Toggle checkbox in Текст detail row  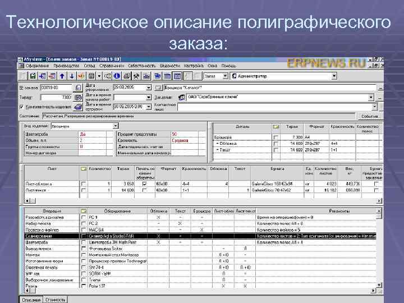pos(276,150)
